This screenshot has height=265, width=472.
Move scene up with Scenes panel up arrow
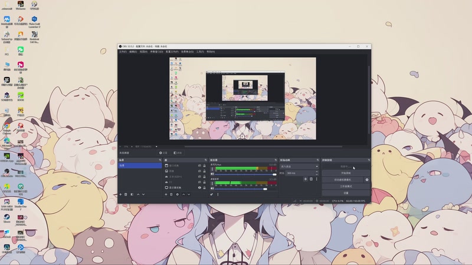pyautogui.click(x=138, y=194)
